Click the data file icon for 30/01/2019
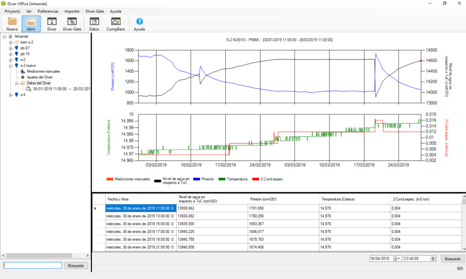This screenshot has width=466, height=279. coord(29,89)
